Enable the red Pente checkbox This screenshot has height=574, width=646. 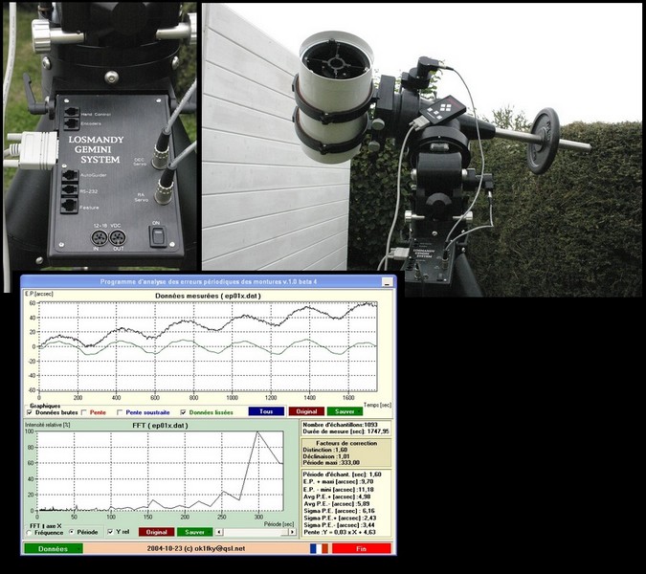tap(84, 412)
